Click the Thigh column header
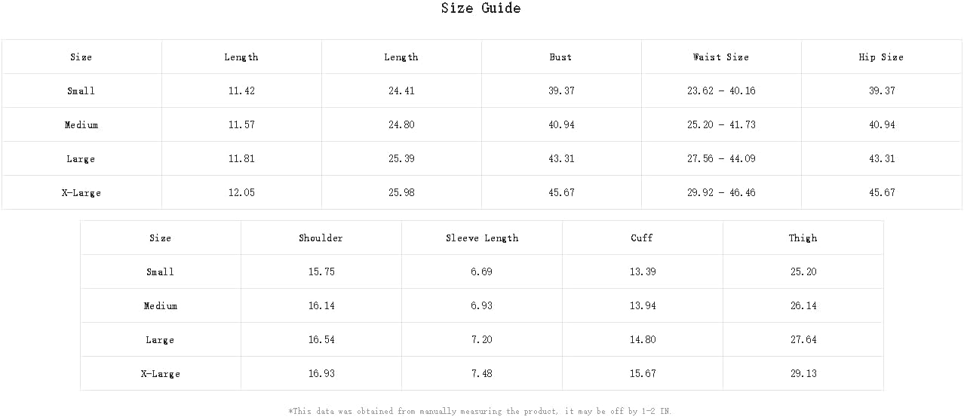Image resolution: width=964 pixels, height=417 pixels. [x=803, y=238]
